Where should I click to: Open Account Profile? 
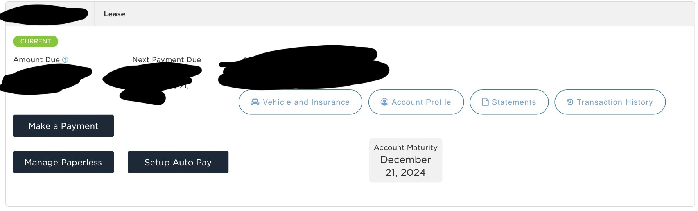416,102
